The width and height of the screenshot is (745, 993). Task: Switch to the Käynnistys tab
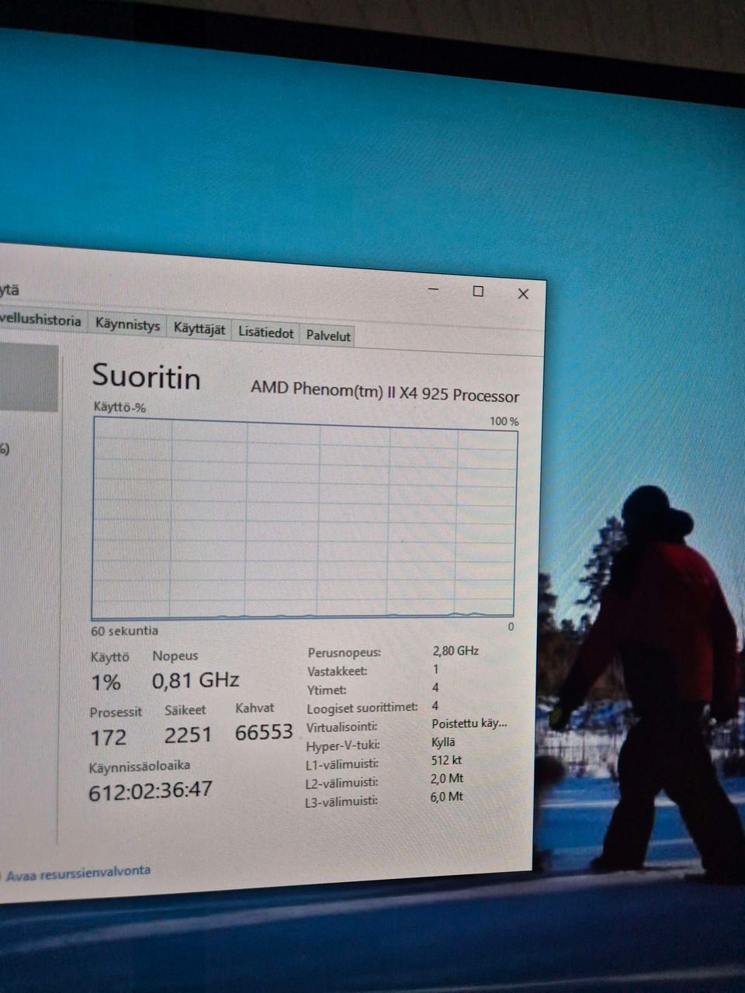click(127, 325)
